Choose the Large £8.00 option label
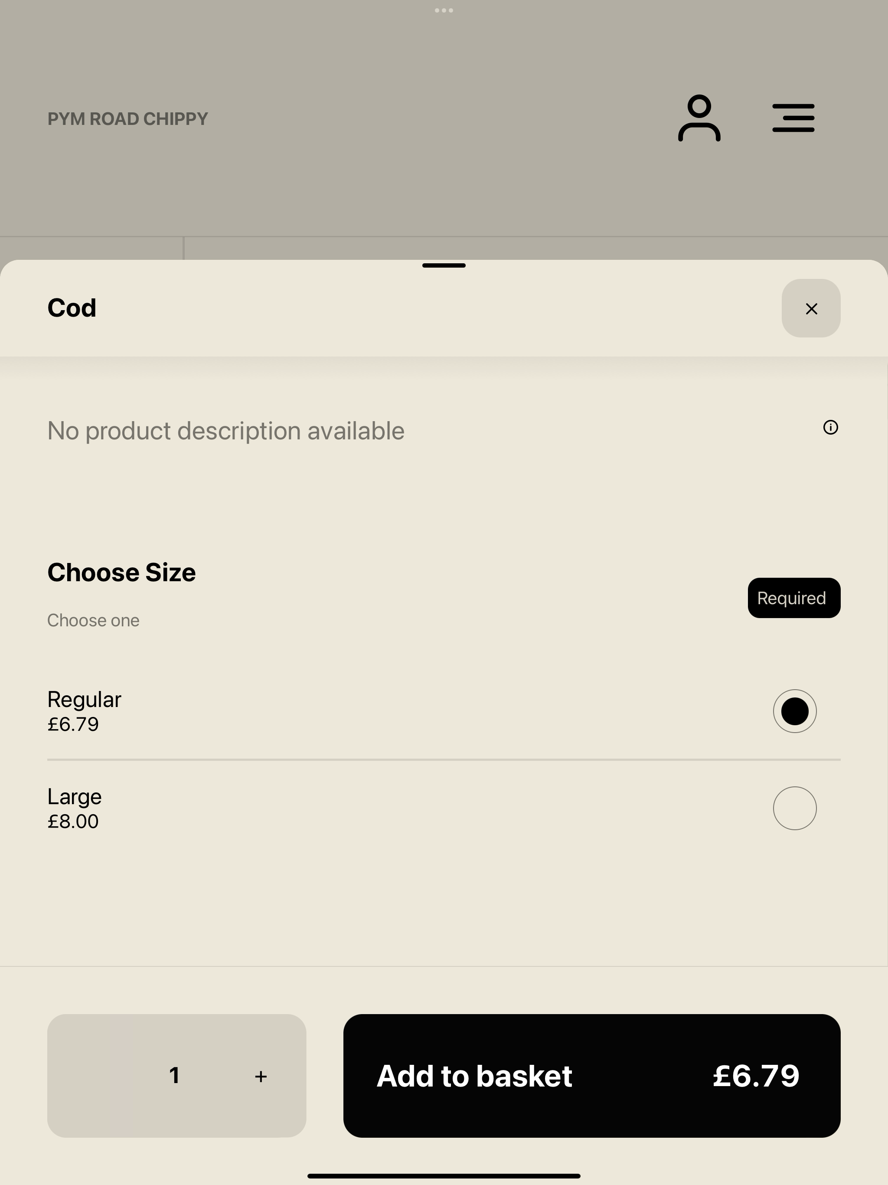The width and height of the screenshot is (888, 1185). [75, 809]
